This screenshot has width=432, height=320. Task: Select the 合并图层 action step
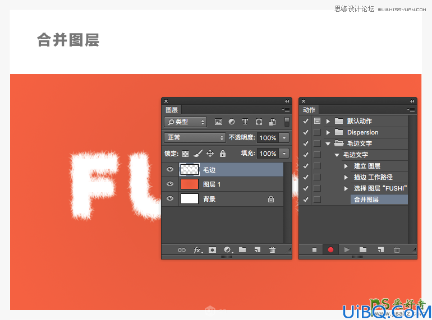pyautogui.click(x=379, y=200)
